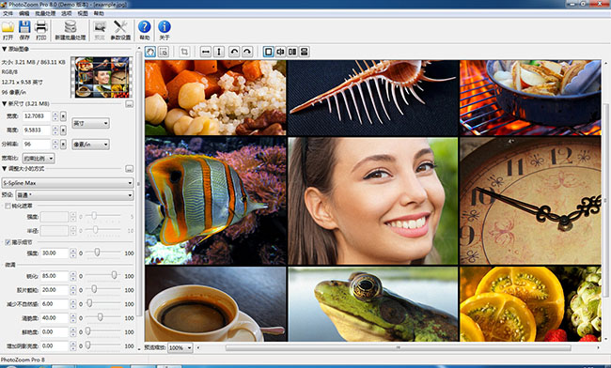Adjust the crispness slider at 40.00
611x368 pixels.
[x=101, y=317]
